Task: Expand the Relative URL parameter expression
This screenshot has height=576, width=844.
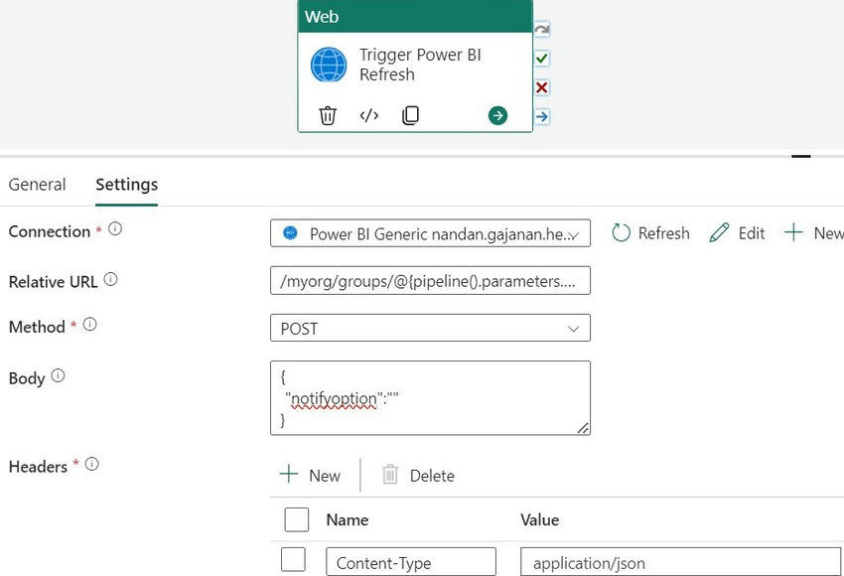Action: click(430, 280)
